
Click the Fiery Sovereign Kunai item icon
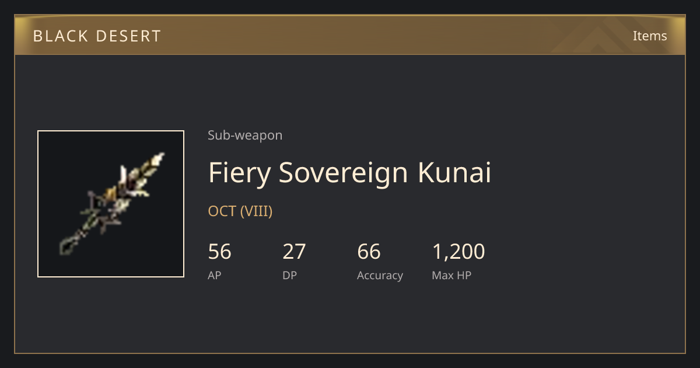(111, 204)
